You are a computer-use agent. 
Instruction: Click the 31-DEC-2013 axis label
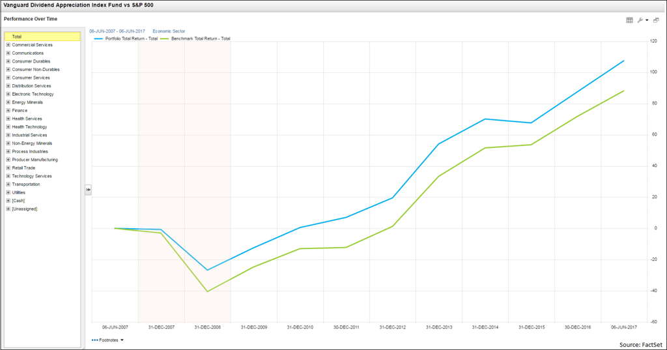(x=439, y=327)
